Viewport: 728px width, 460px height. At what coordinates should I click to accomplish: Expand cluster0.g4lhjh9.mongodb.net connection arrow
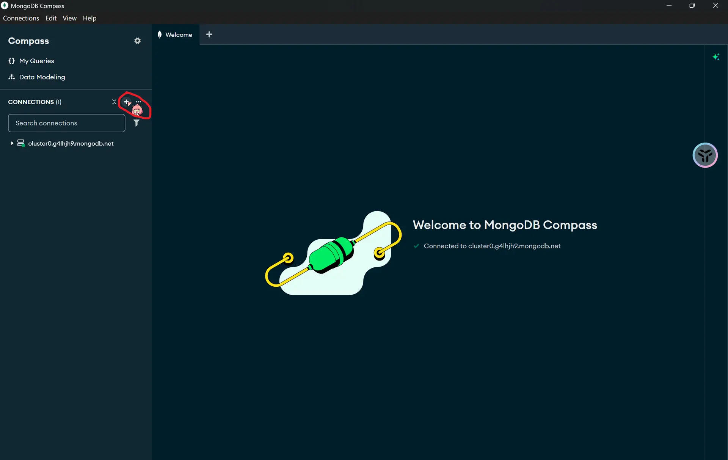pos(12,143)
